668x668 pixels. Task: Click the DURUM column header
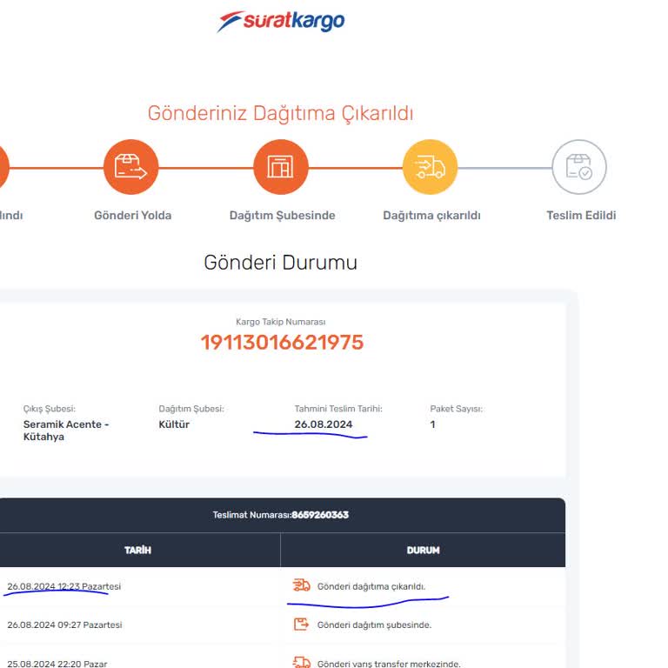[x=423, y=550]
